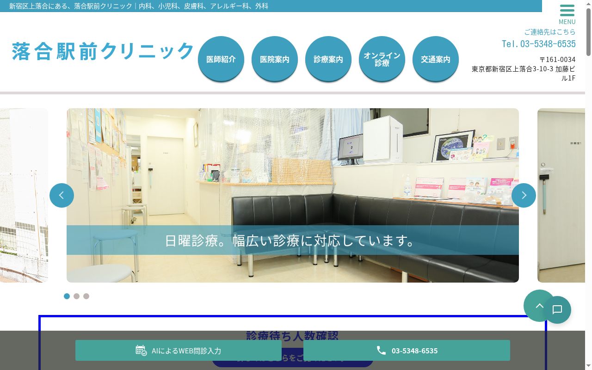
Task: Click the Tel.03-5348-6535 header link
Action: 539,43
